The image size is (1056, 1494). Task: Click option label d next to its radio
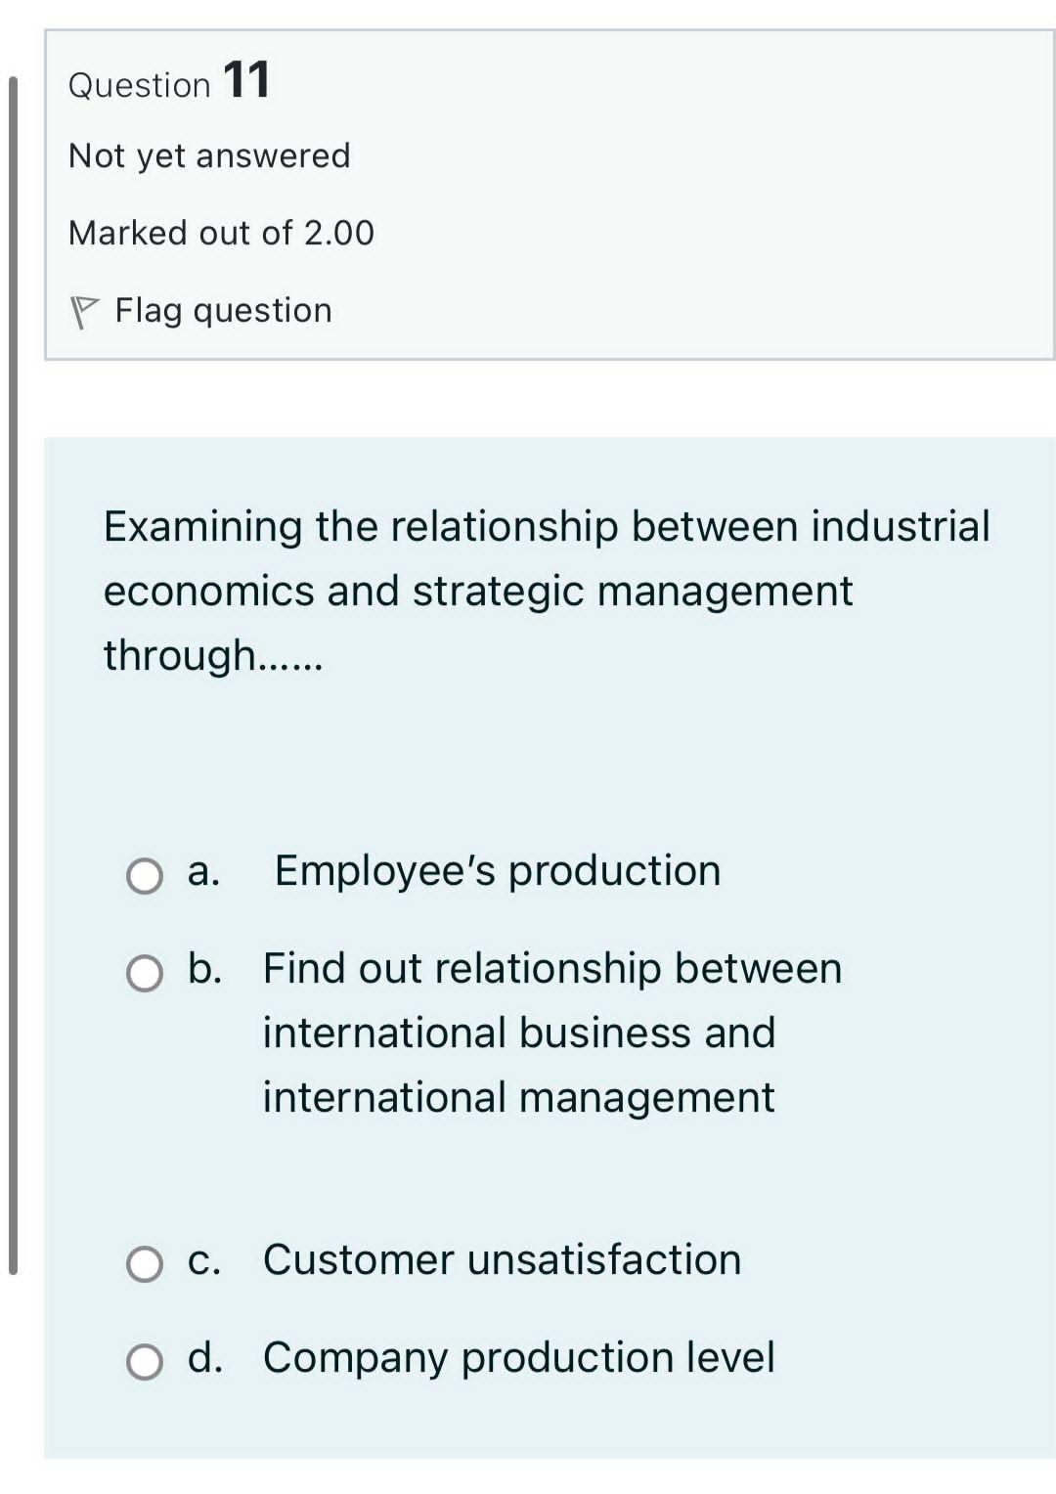point(205,1358)
